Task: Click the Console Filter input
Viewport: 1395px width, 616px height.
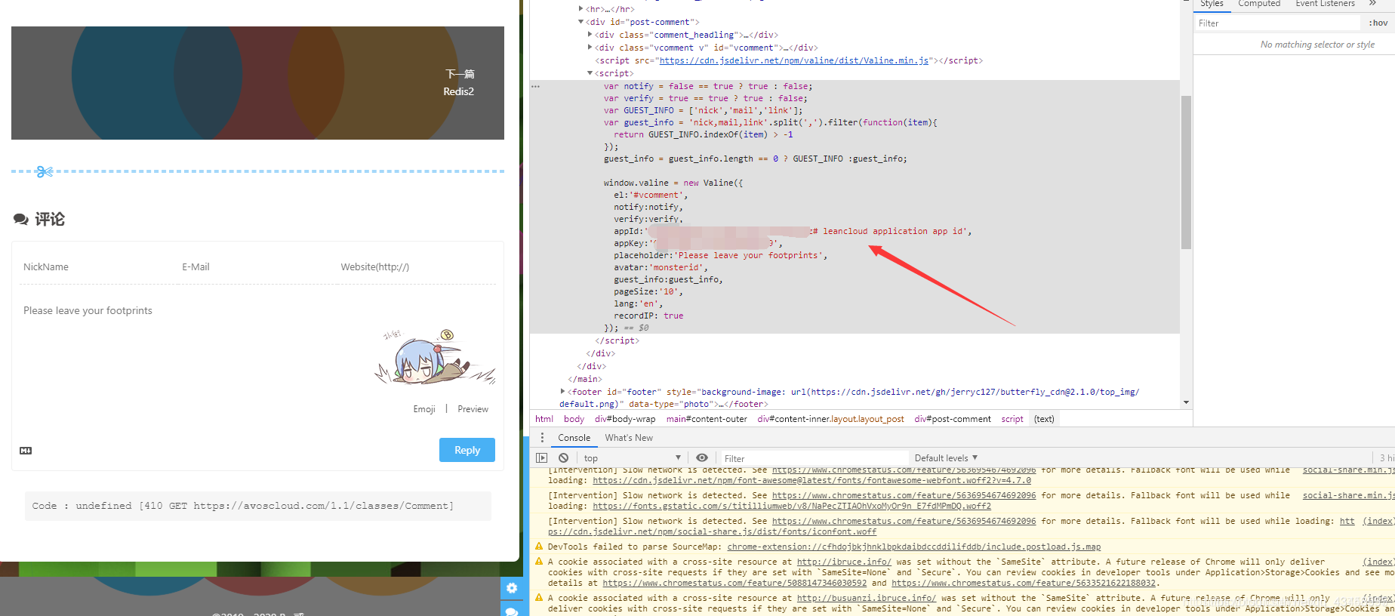Action: coord(814,458)
